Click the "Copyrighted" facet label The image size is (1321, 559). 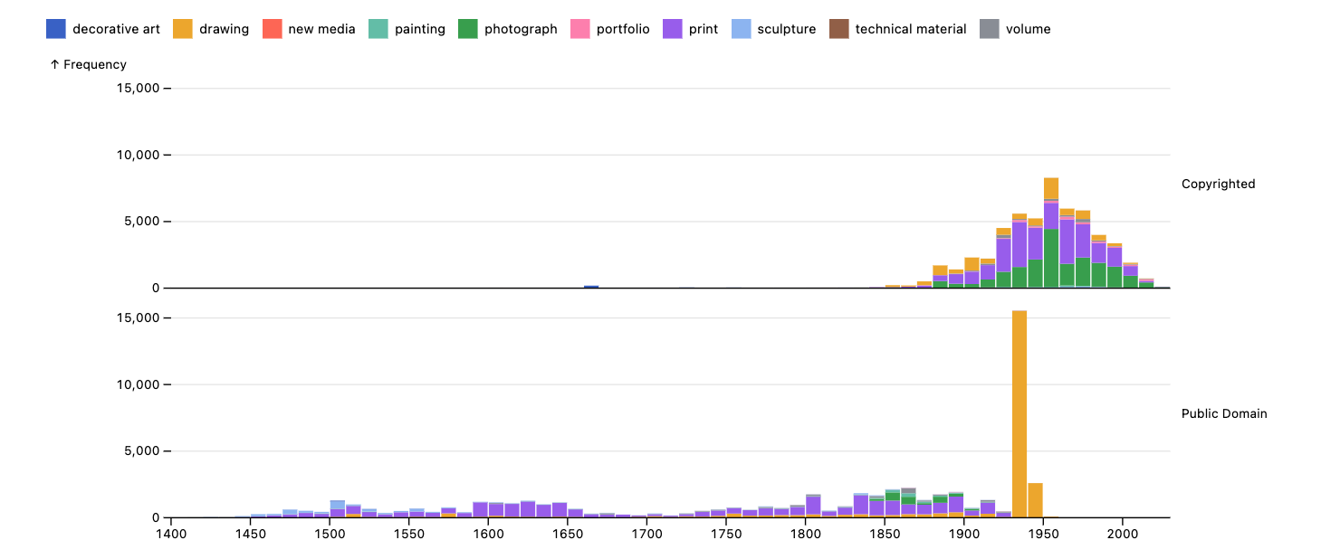click(x=1218, y=184)
